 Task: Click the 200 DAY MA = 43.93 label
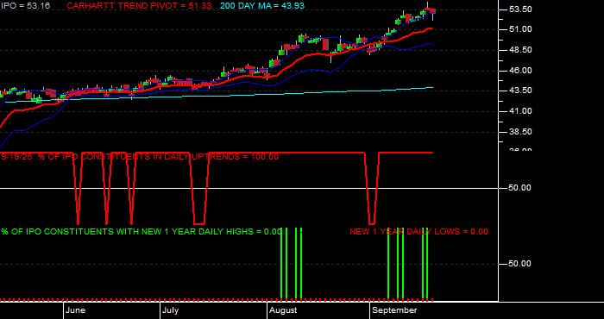click(262, 6)
